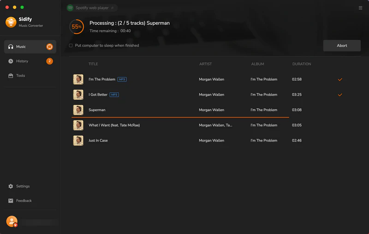Click the TITLE column header
Viewport: 369px width, 234px height.
coord(93,64)
